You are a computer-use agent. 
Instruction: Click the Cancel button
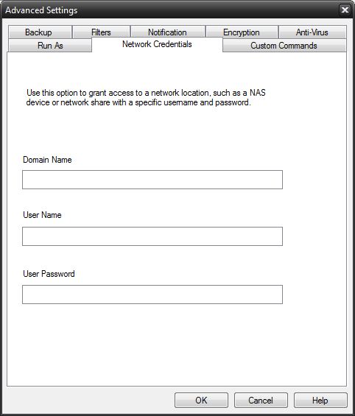261,400
